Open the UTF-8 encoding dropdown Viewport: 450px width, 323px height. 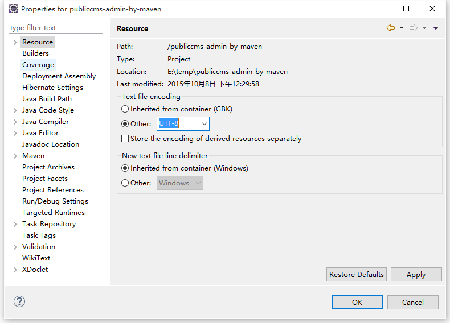[x=204, y=123]
